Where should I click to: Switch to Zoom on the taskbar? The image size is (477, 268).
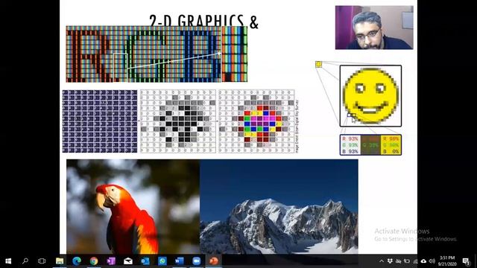coord(197,261)
